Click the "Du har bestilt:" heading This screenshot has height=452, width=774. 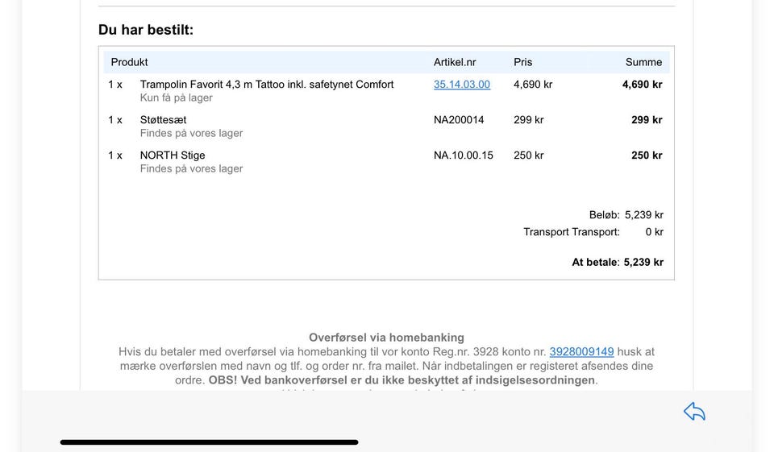point(146,30)
